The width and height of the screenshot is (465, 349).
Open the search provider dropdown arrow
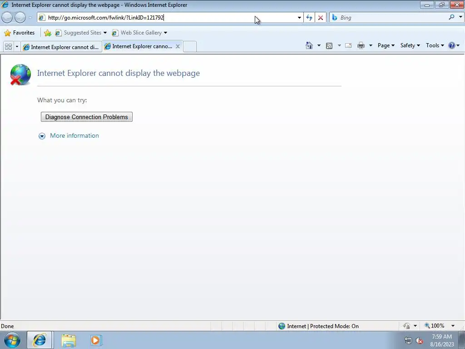(460, 17)
